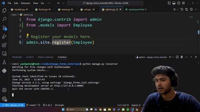Select the TERMINAL panel tab
The height and width of the screenshot is (112, 200).
point(62,57)
